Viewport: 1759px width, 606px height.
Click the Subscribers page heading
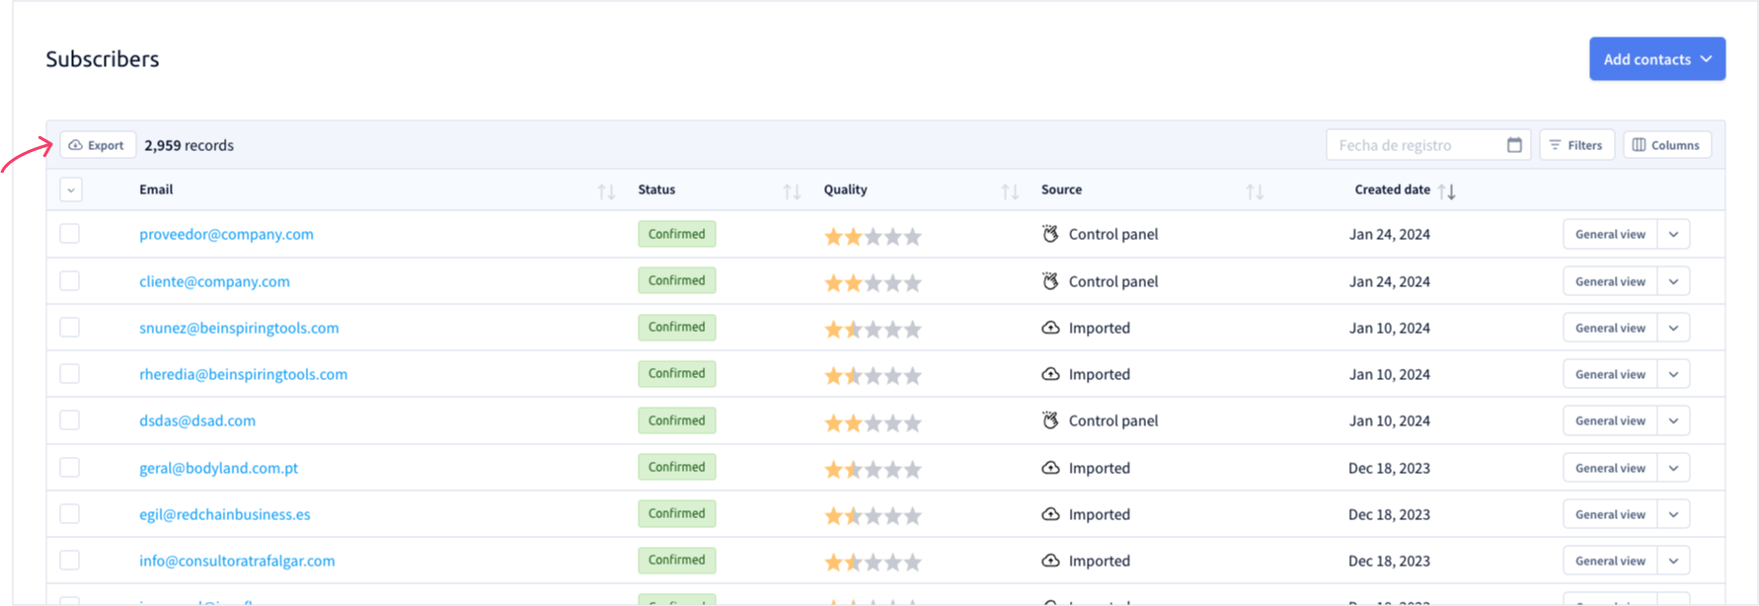(x=103, y=59)
